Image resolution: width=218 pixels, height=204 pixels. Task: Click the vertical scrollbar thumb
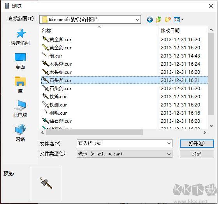coord(211,74)
